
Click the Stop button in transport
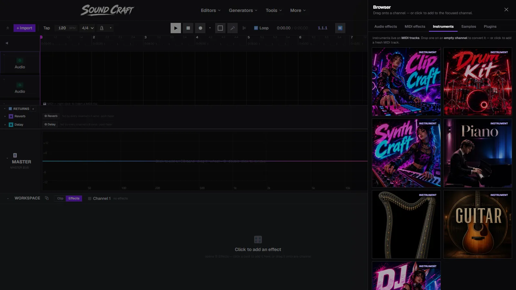pyautogui.click(x=188, y=28)
